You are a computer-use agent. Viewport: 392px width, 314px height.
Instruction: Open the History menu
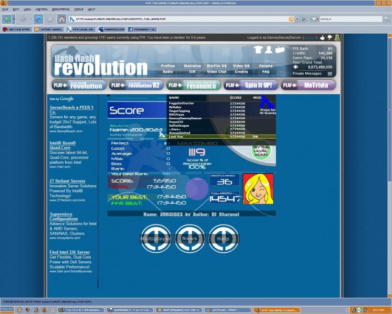[x=41, y=9]
